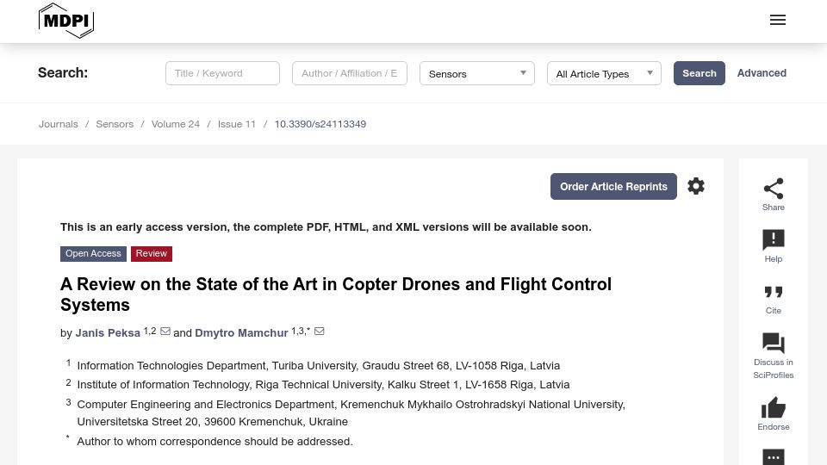The height and width of the screenshot is (465, 827).
Task: Click Order Article Reprints button
Action: click(613, 186)
